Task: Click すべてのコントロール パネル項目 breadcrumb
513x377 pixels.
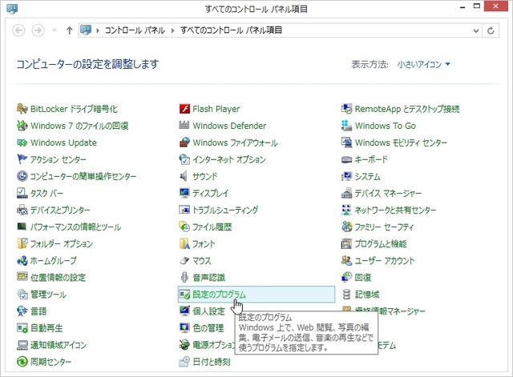Action: (x=231, y=30)
